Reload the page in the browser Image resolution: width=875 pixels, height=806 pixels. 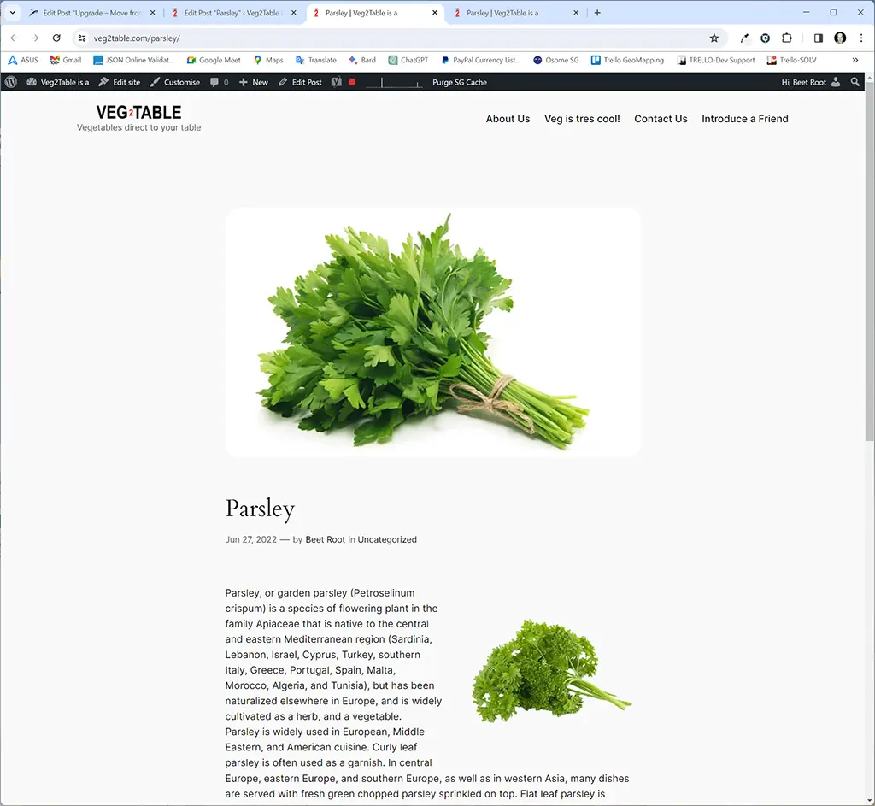[56, 38]
